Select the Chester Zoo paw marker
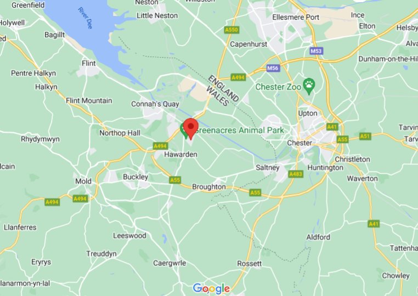 tap(309, 86)
